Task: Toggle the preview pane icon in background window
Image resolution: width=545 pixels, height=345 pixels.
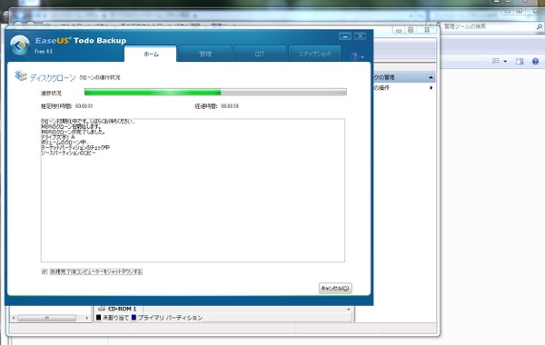Action: coord(520,62)
